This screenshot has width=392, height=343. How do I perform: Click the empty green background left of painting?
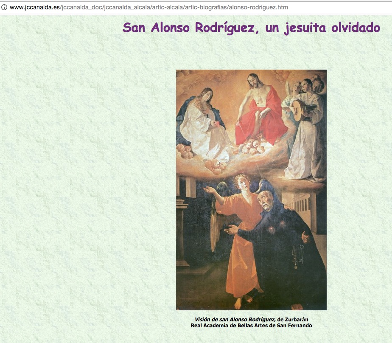coord(85,191)
